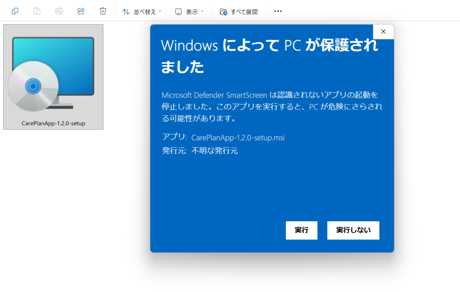
Task: Click the See more (…) toolbar icon
Action: click(x=278, y=11)
